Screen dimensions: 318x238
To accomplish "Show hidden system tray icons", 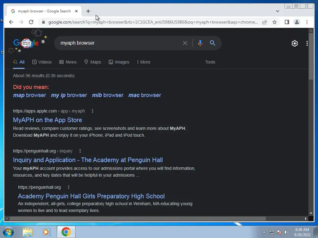I will tap(264, 232).
